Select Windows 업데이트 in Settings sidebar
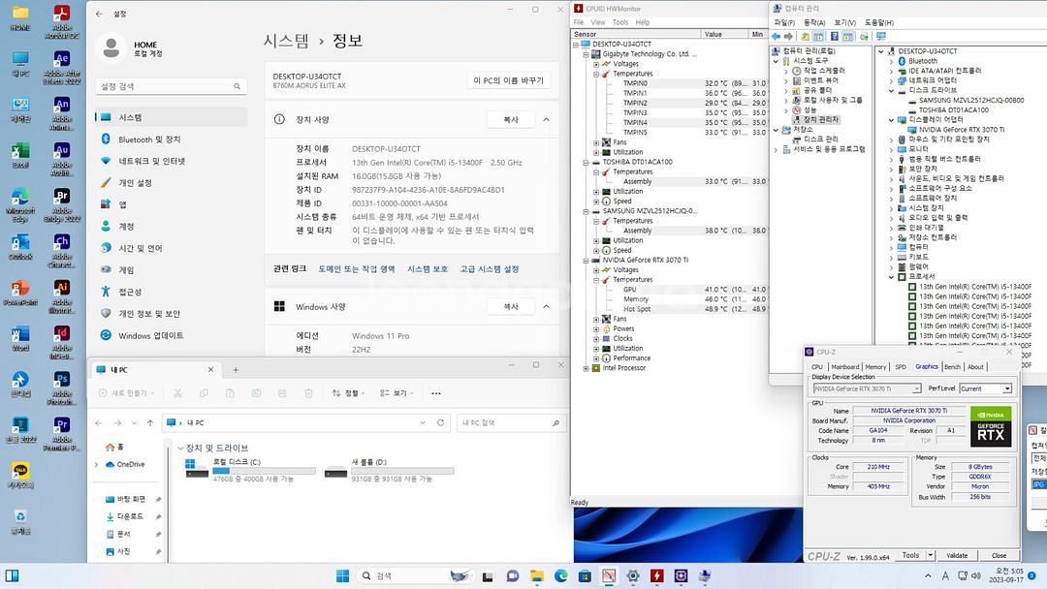 173,335
